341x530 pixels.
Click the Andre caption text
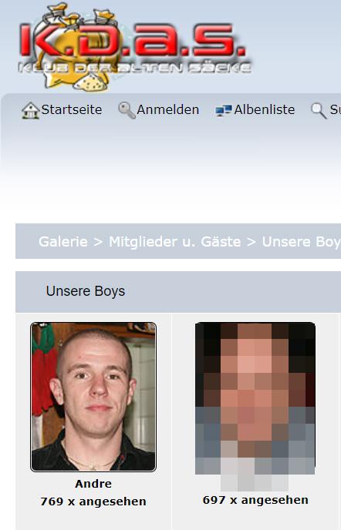(x=93, y=484)
